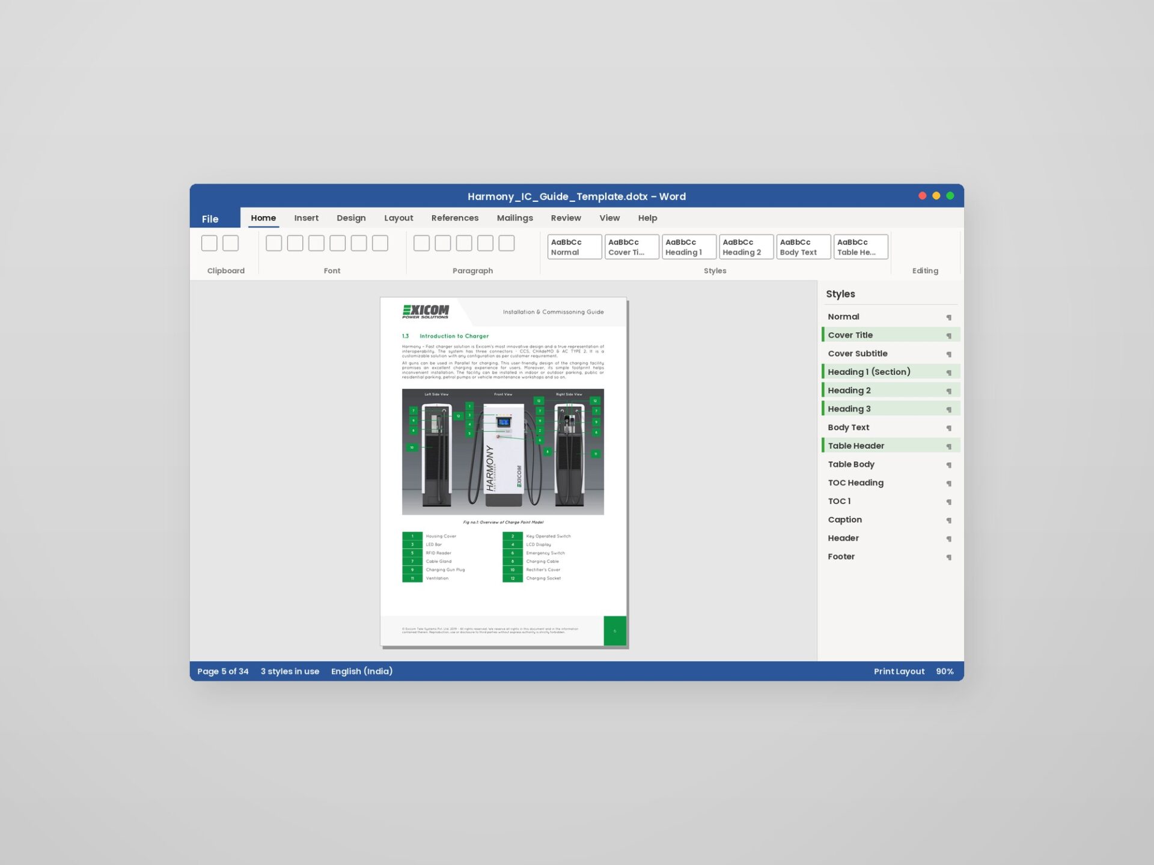Image resolution: width=1154 pixels, height=865 pixels.
Task: Select the Home ribbon tab
Action: pyautogui.click(x=263, y=218)
